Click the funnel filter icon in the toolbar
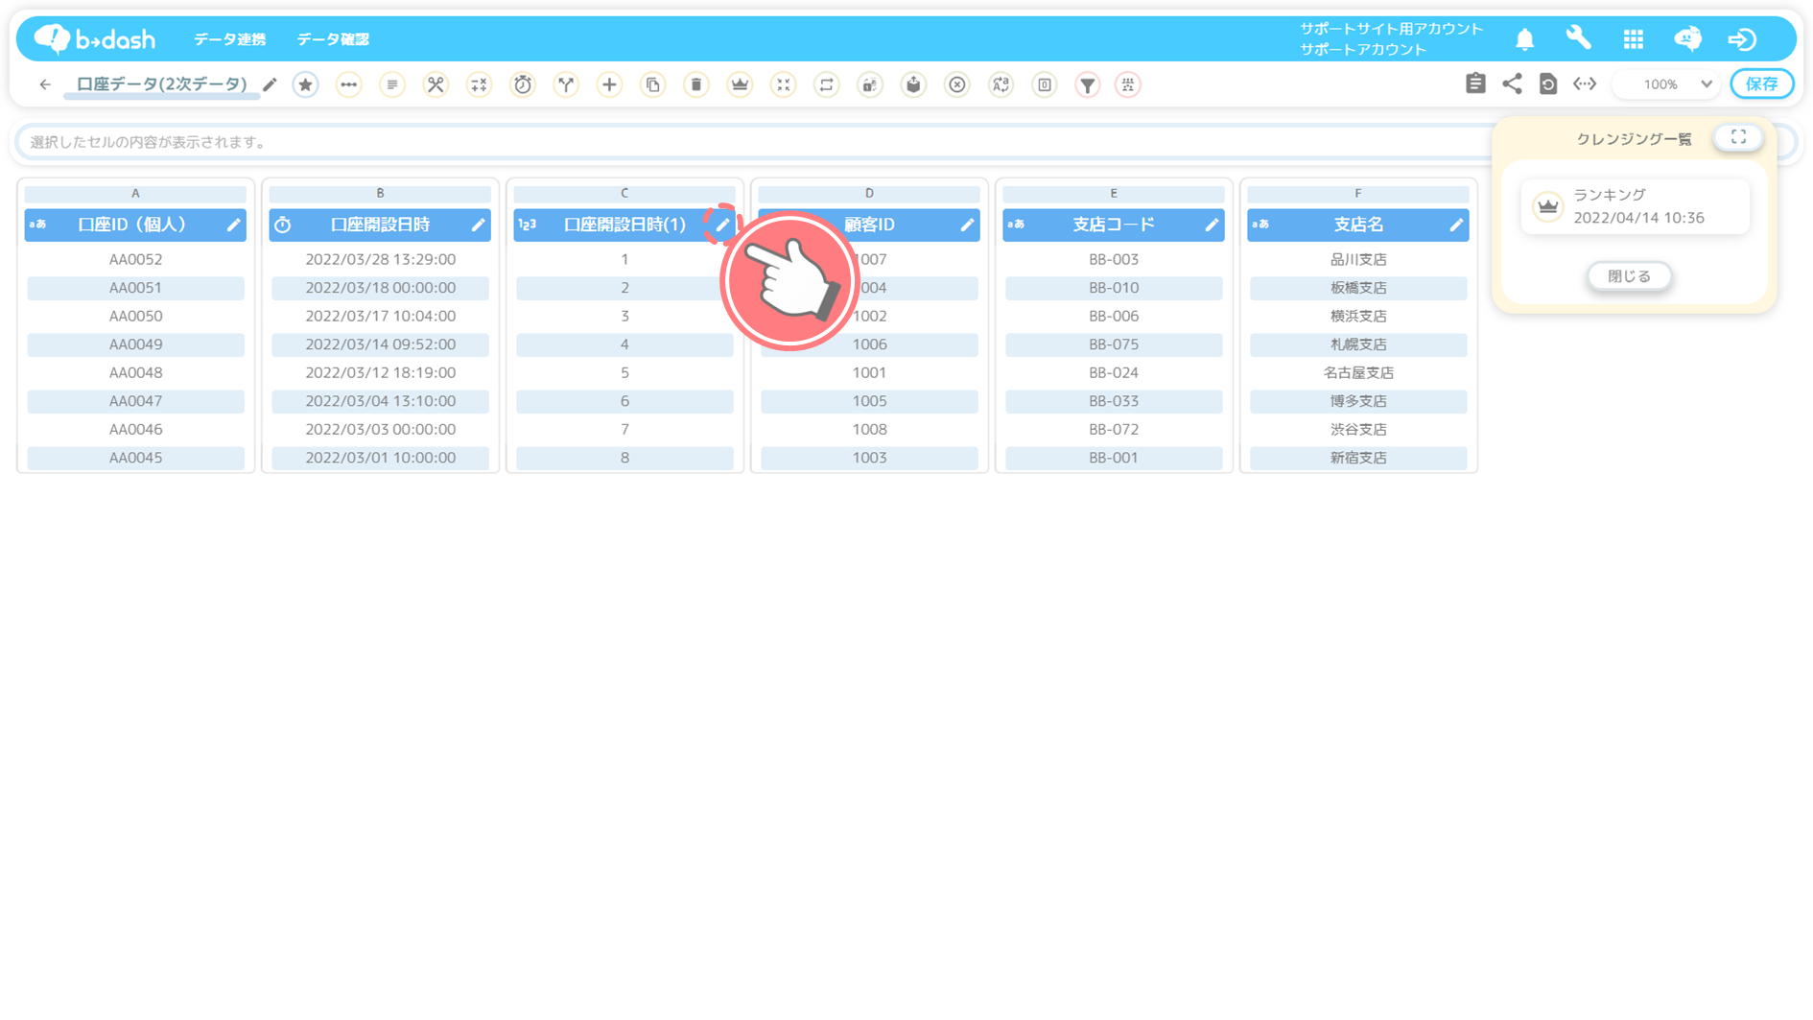This screenshot has height=1020, width=1813. click(x=1088, y=84)
